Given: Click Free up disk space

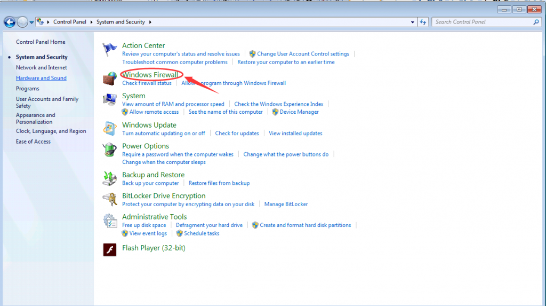Looking at the screenshot, I should tap(144, 225).
